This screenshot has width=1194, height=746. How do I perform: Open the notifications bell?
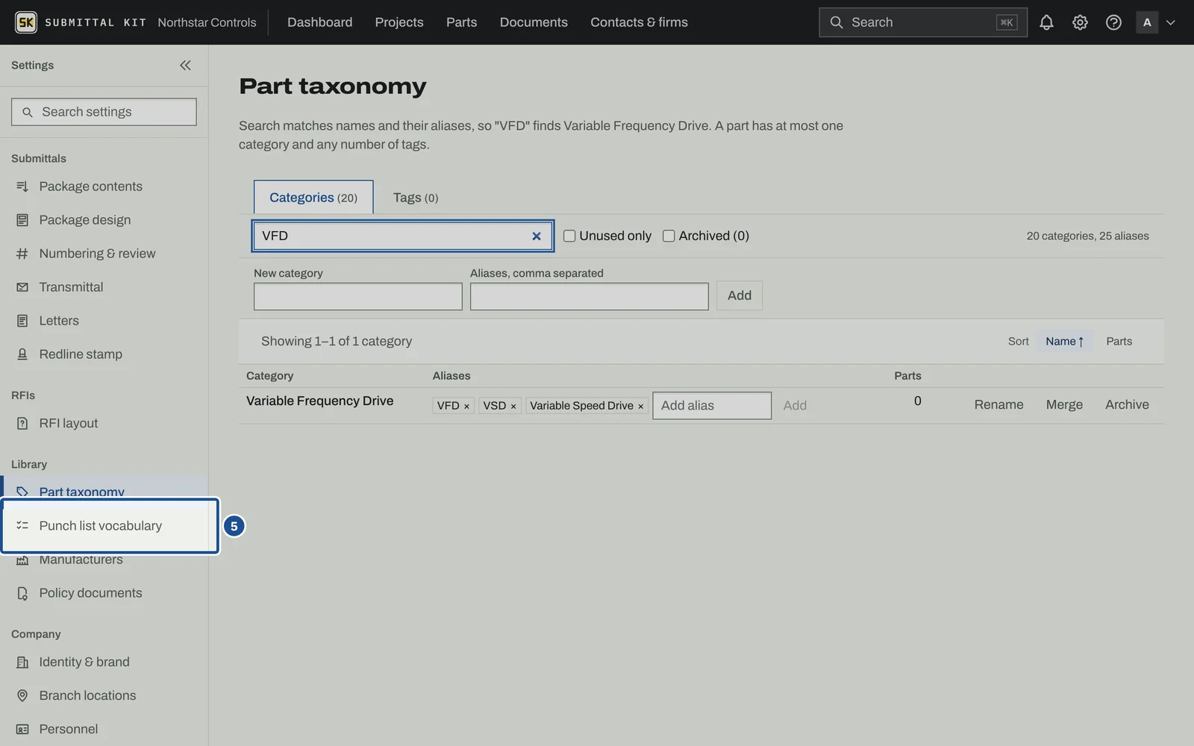(x=1046, y=22)
